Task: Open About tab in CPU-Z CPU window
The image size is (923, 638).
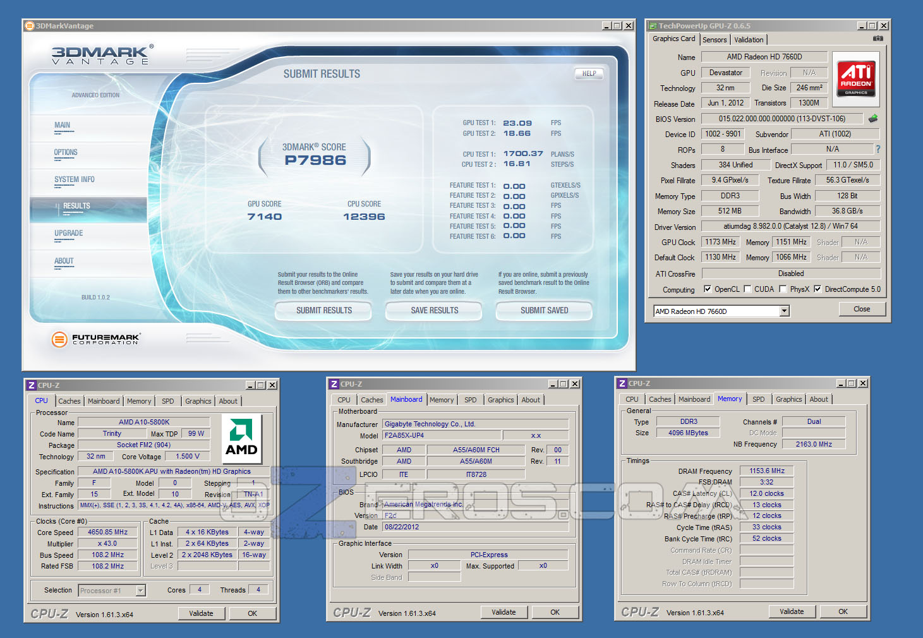Action: 228,401
